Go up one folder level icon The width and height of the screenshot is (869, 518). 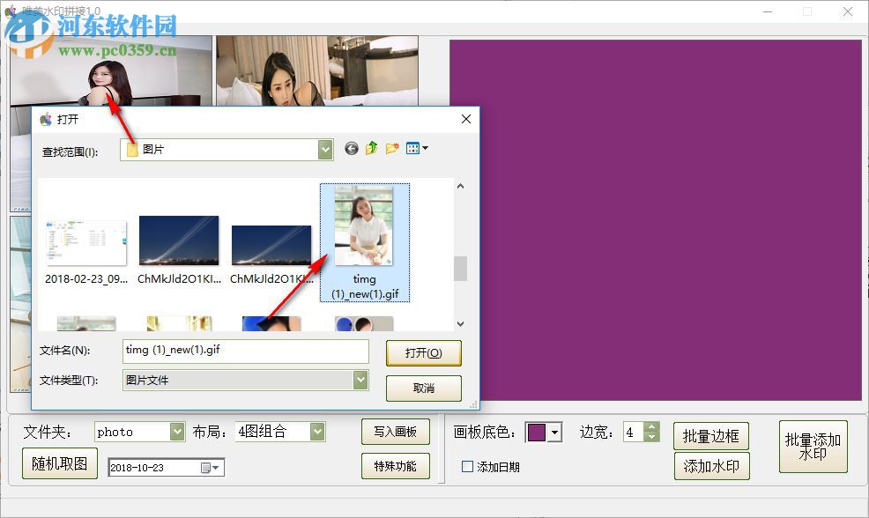pos(371,148)
